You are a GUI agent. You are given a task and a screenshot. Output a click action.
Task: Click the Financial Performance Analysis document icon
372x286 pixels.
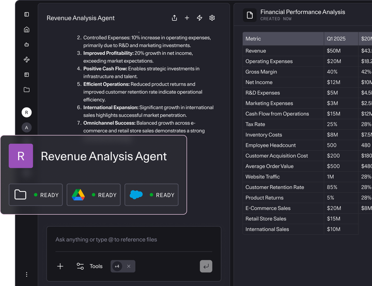click(x=250, y=15)
